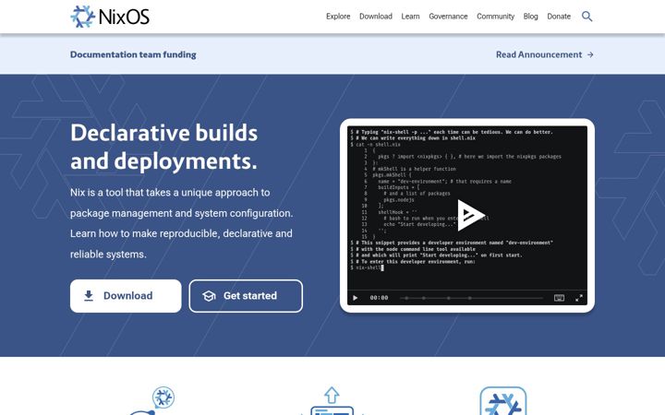
Task: Click the terminal recording area showing shell.nix
Action: pos(467,207)
